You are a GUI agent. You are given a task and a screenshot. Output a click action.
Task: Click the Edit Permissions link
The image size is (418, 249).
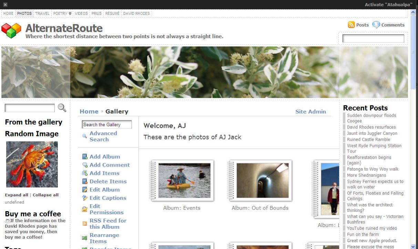pos(106,209)
